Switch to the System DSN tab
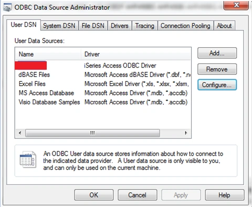Viewport: 252px width, 207px height. click(x=59, y=26)
